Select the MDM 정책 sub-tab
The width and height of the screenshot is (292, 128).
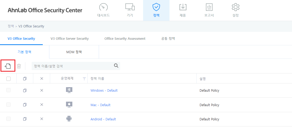click(74, 52)
